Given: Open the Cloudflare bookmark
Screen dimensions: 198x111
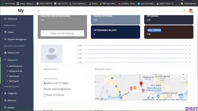Looking at the screenshot, I should click(x=127, y=4).
